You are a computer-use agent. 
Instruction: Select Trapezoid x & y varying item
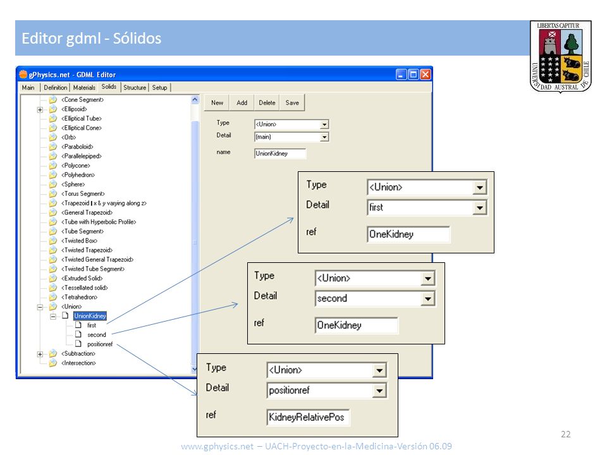(x=104, y=203)
